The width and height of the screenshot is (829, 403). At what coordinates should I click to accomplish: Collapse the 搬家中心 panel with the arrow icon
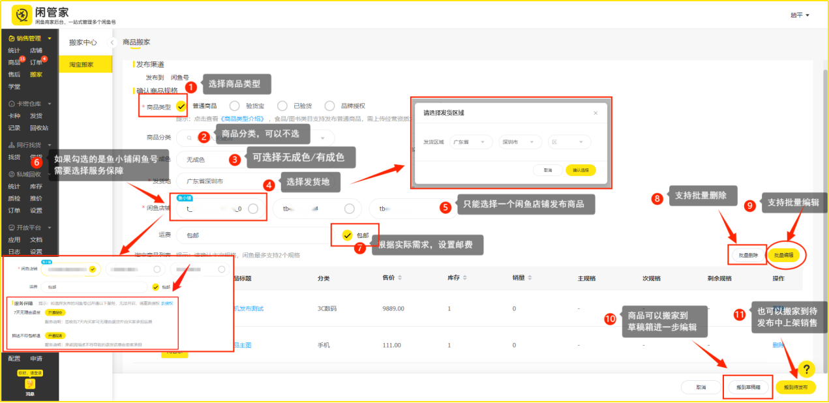[112, 42]
